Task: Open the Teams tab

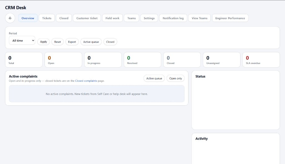Action: [131, 18]
